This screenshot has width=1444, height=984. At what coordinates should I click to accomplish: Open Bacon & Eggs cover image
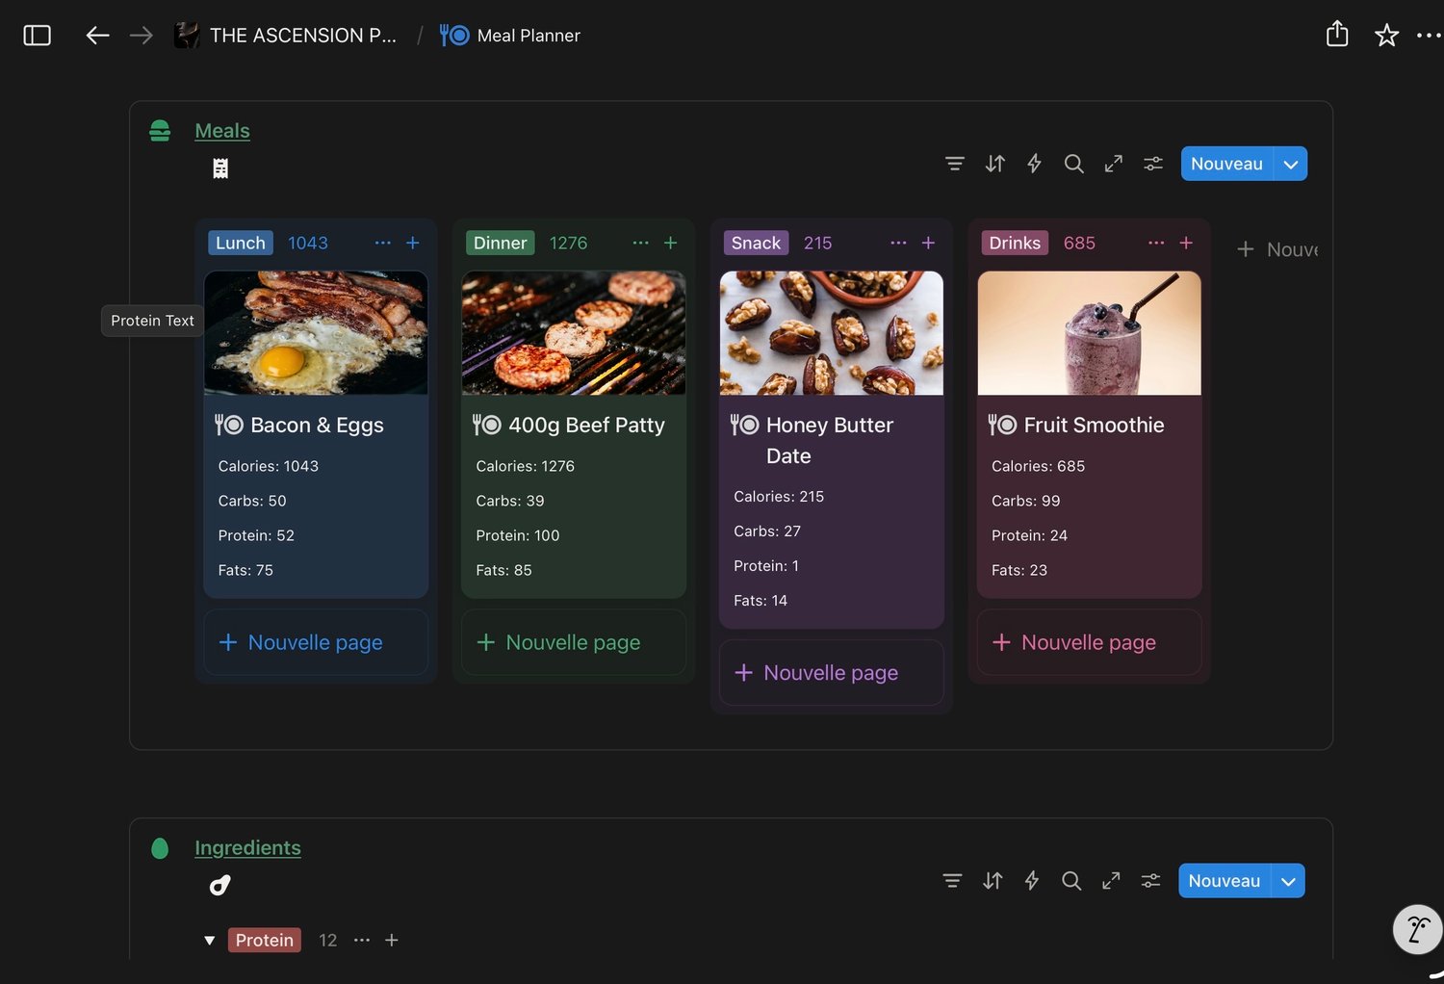click(x=316, y=333)
